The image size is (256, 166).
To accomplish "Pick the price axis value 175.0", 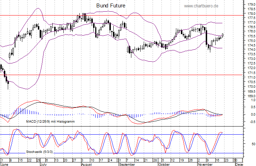I will [x=251, y=41].
